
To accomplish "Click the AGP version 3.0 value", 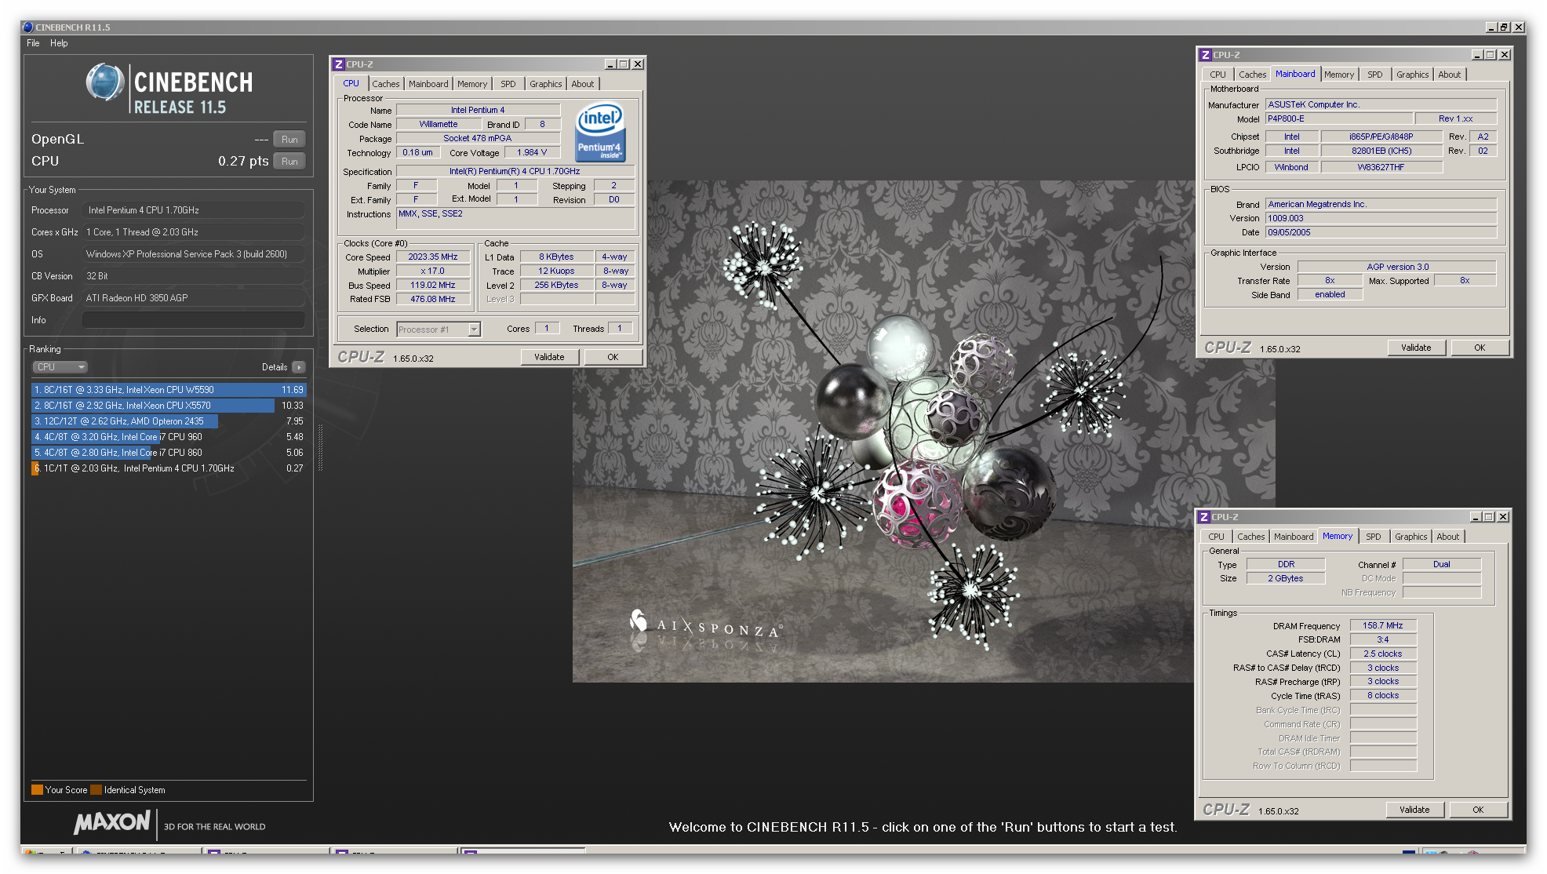I will click(x=1397, y=268).
